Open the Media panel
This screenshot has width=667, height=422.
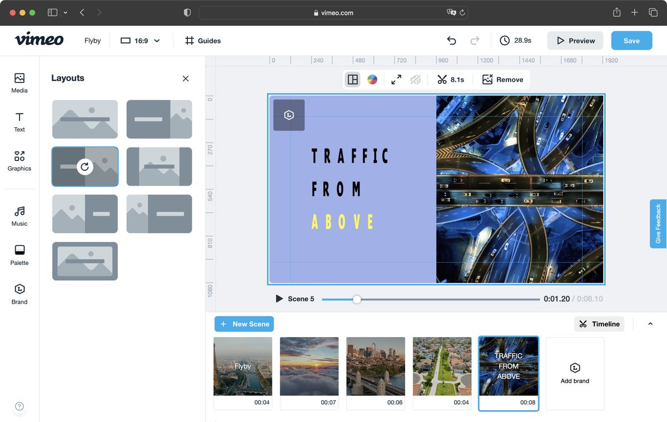[19, 83]
